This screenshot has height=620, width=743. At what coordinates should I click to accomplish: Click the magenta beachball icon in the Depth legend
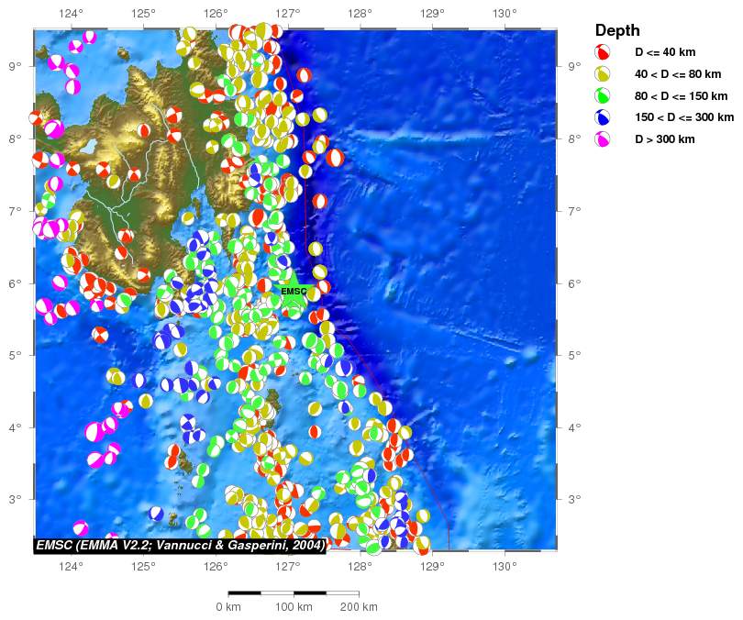click(604, 139)
